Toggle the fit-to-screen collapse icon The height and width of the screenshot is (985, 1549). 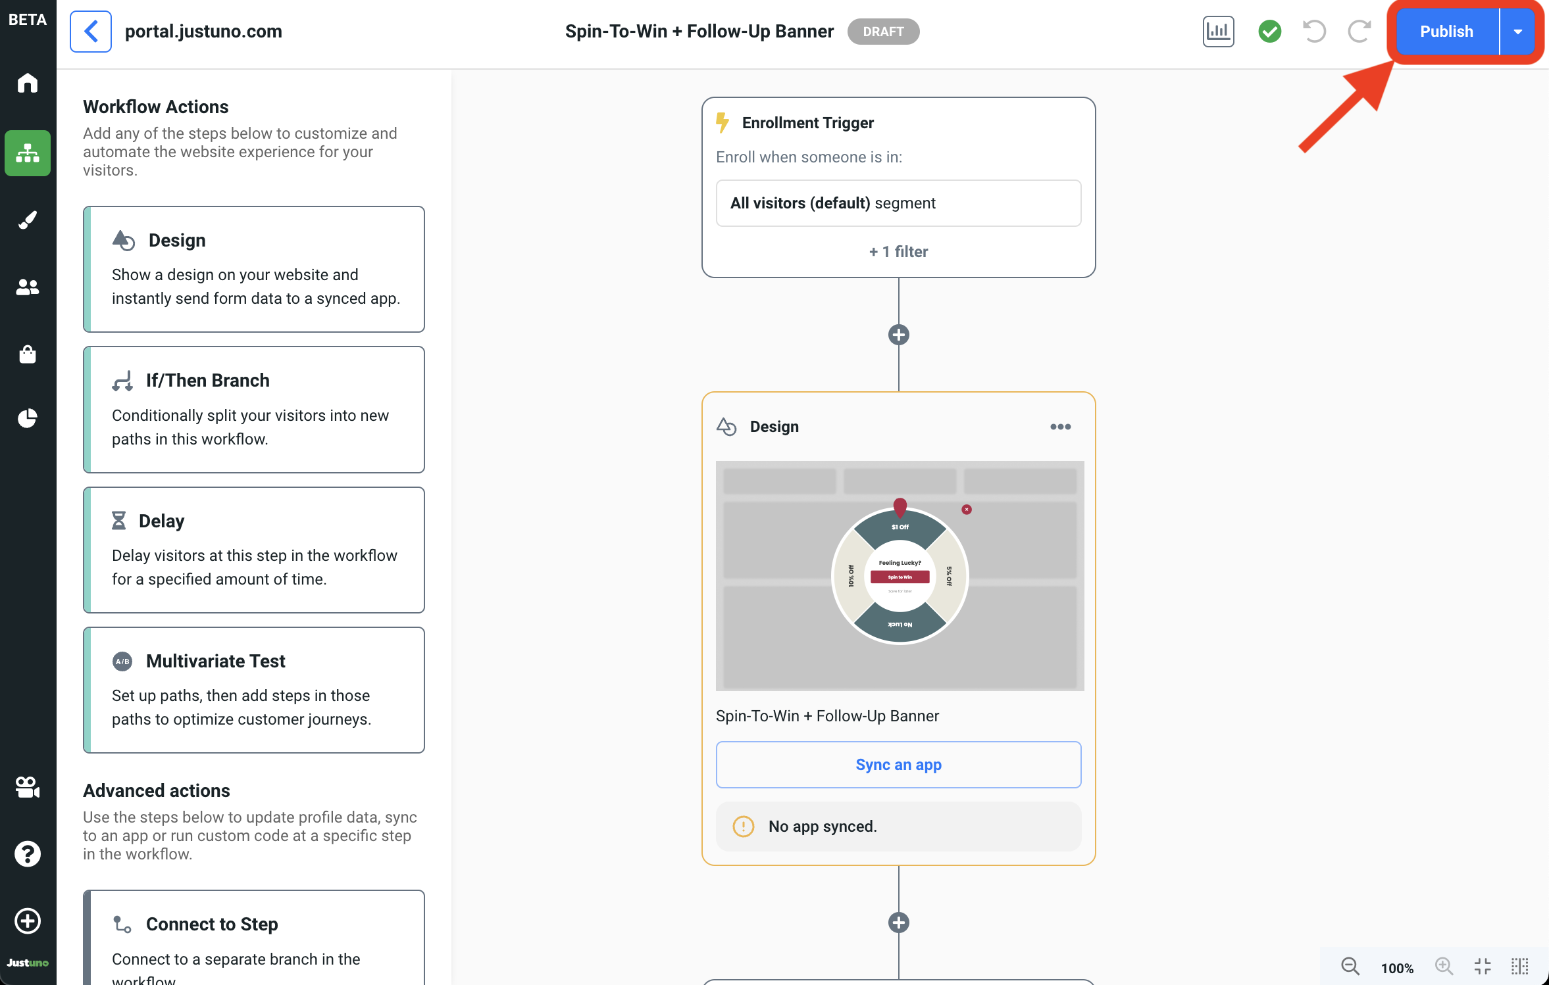click(1483, 967)
